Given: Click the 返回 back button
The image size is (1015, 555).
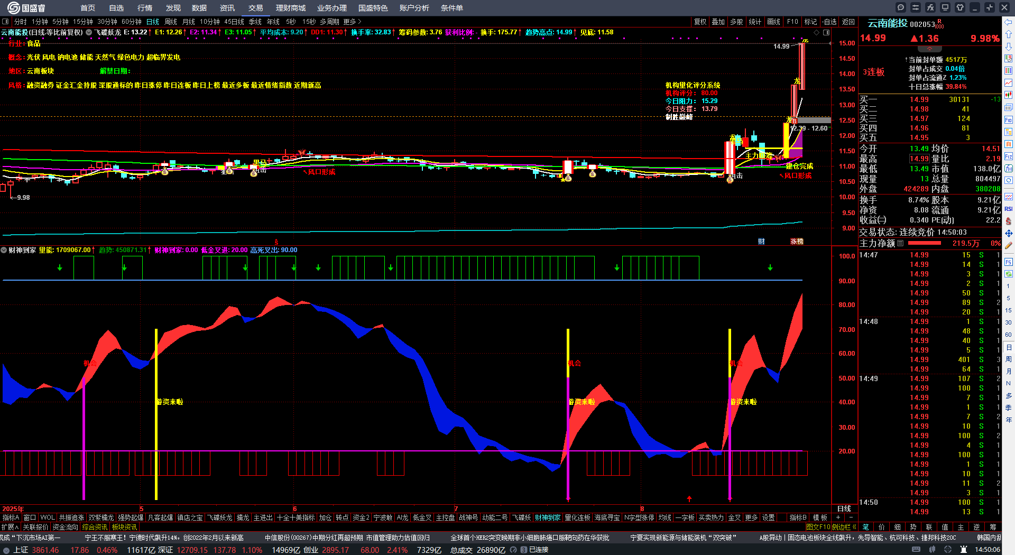Looking at the screenshot, I should coord(848,22).
